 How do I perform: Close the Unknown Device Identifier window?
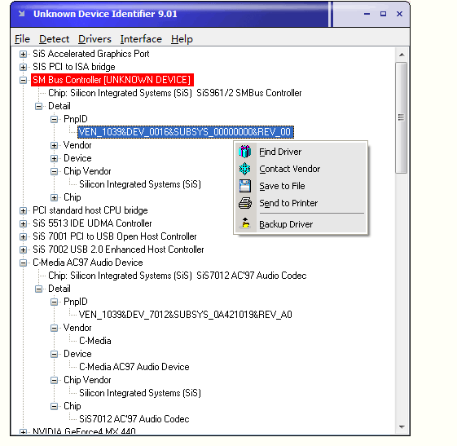[400, 14]
